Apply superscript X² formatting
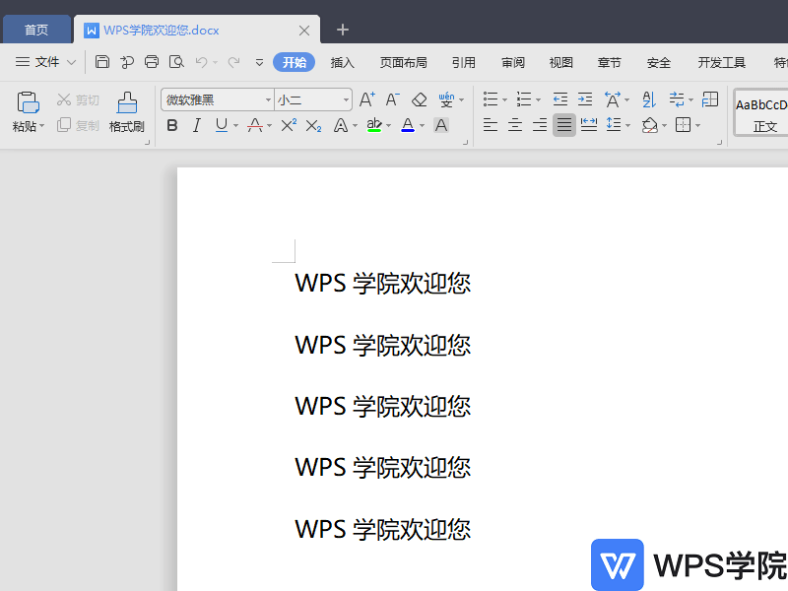Screen dimensions: 788x591 [x=289, y=125]
